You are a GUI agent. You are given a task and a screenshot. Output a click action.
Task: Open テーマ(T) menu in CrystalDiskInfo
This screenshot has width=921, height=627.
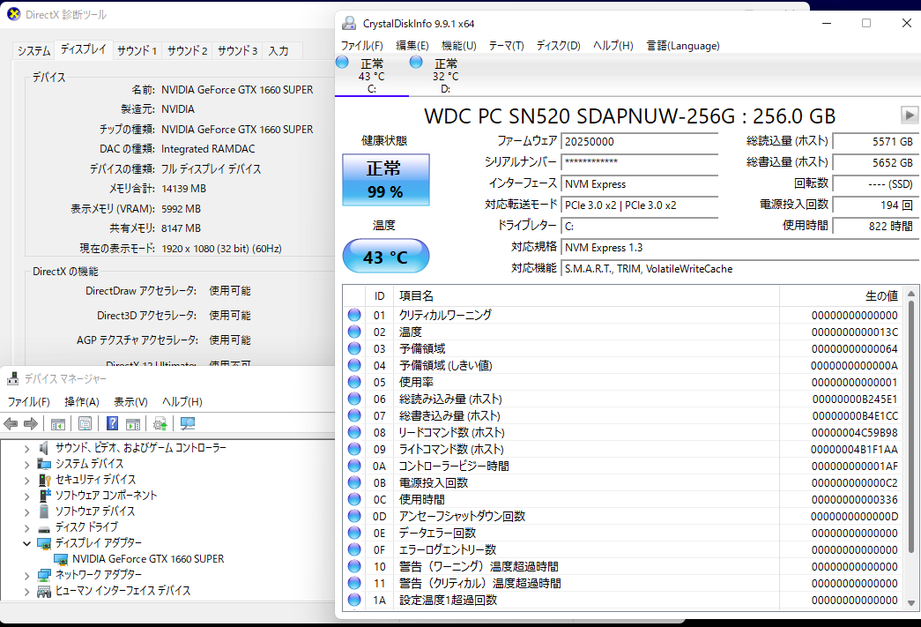[506, 45]
